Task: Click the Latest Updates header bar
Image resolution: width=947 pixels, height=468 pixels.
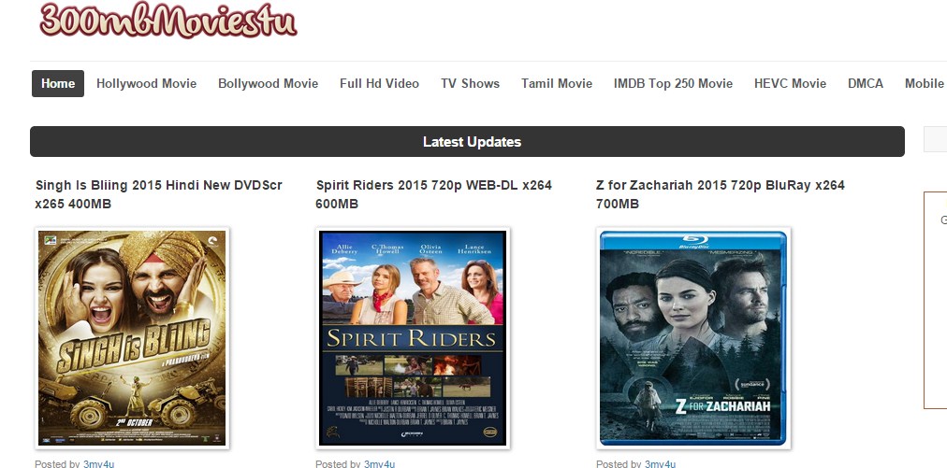Action: (468, 142)
